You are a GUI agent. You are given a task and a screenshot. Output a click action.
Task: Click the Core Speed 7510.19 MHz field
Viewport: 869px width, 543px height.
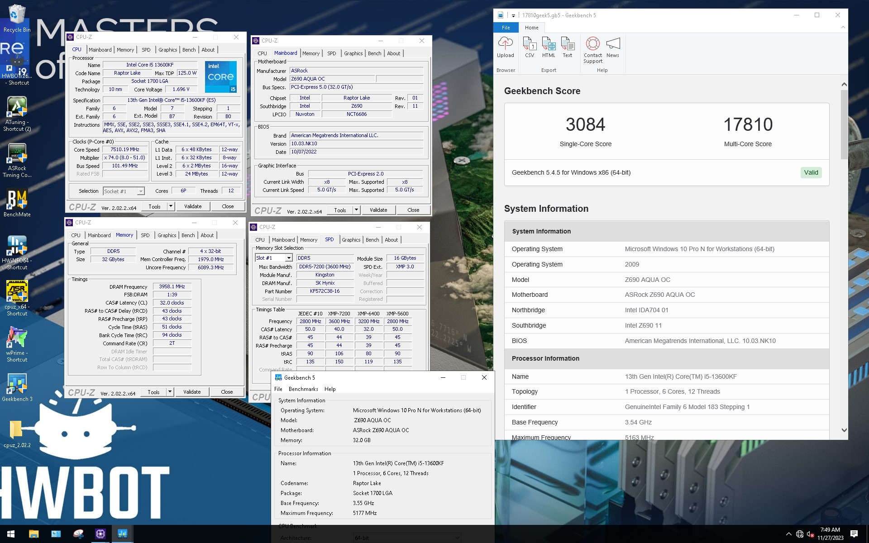coord(125,150)
